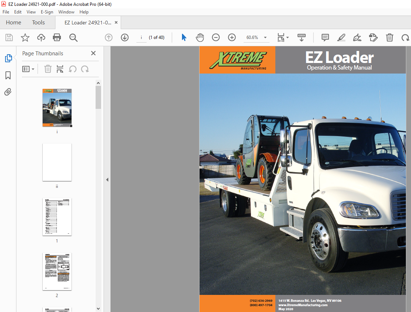411x312 pixels.
Task: Open the Help menu
Action: coord(84,12)
